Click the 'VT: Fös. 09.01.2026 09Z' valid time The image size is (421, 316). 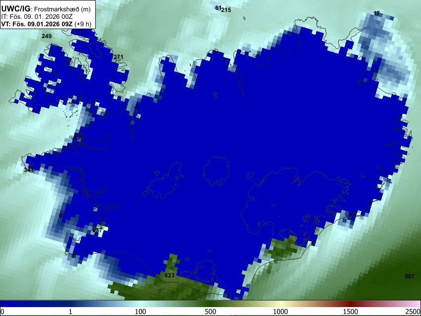(x=37, y=24)
